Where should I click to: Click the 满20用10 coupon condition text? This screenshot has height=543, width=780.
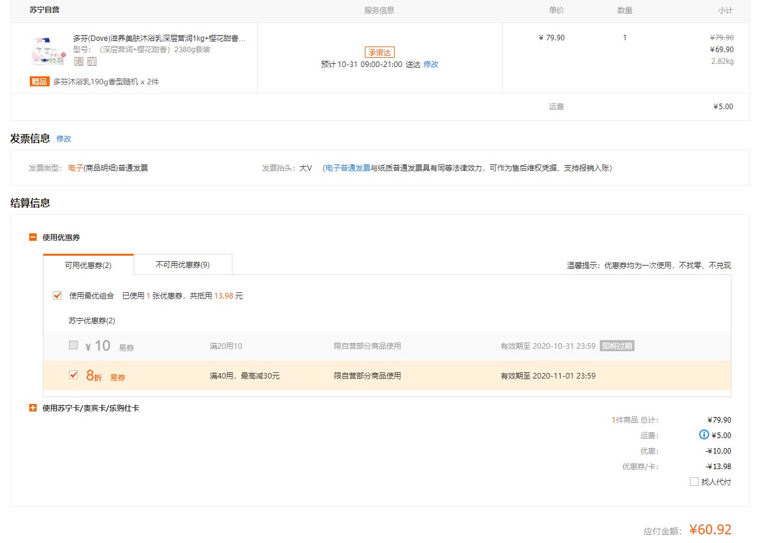click(226, 346)
